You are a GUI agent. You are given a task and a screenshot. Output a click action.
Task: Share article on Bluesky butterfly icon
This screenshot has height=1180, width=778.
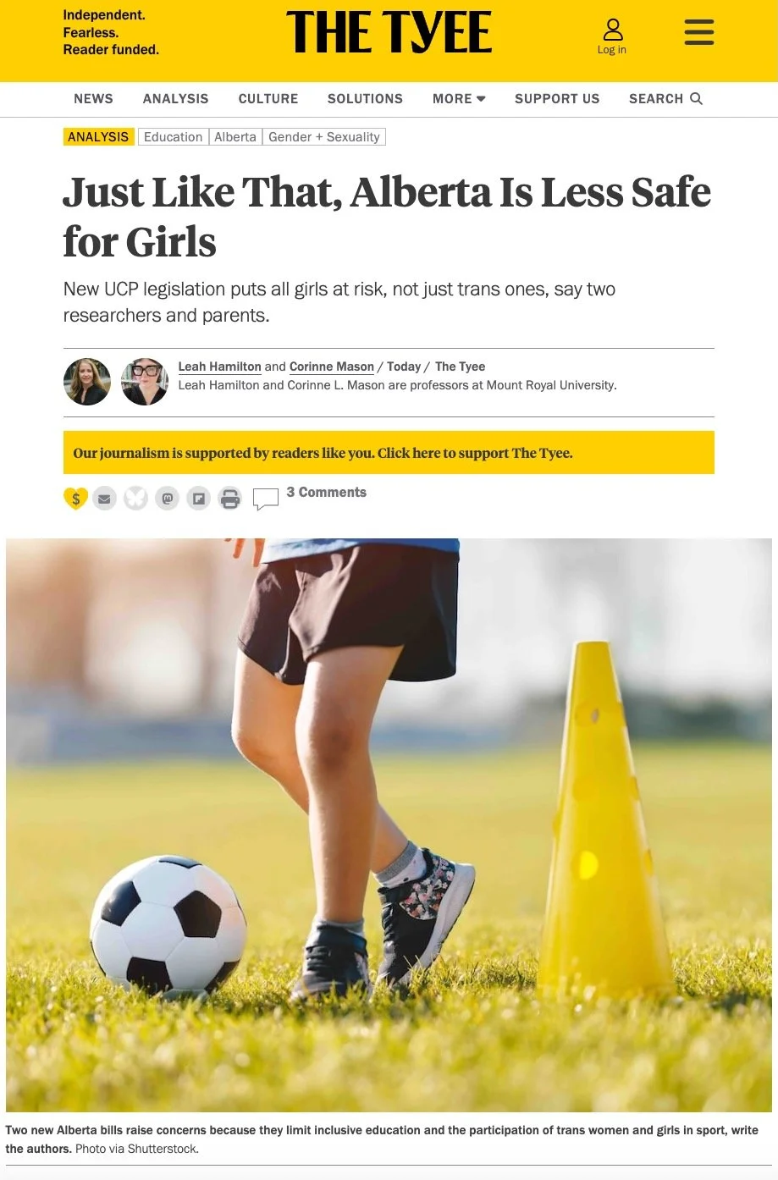click(135, 499)
